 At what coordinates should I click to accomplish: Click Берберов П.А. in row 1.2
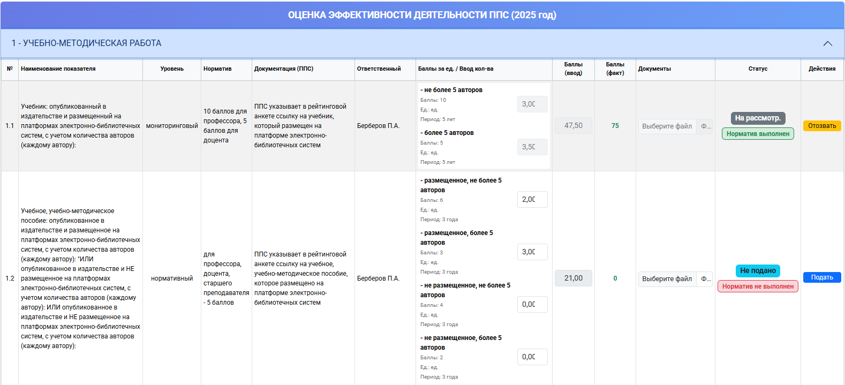coord(378,278)
